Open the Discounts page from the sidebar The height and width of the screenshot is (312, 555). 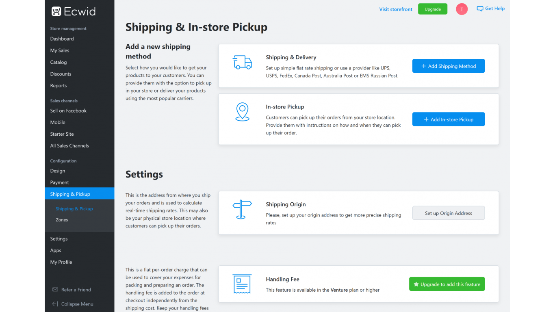[x=61, y=74]
